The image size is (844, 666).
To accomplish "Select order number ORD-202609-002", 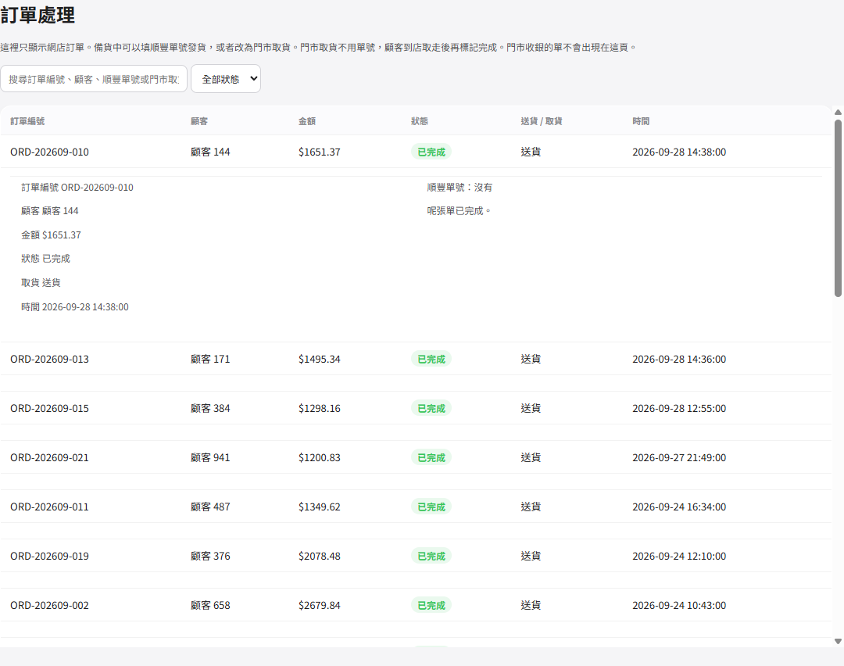I will pos(49,605).
